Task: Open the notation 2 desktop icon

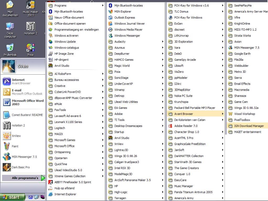Action: 31,28
